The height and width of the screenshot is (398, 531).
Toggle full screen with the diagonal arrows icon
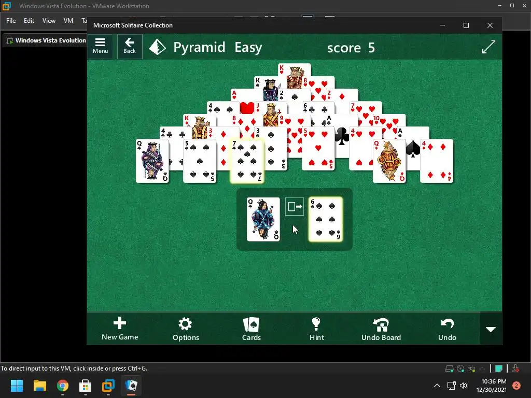point(488,47)
